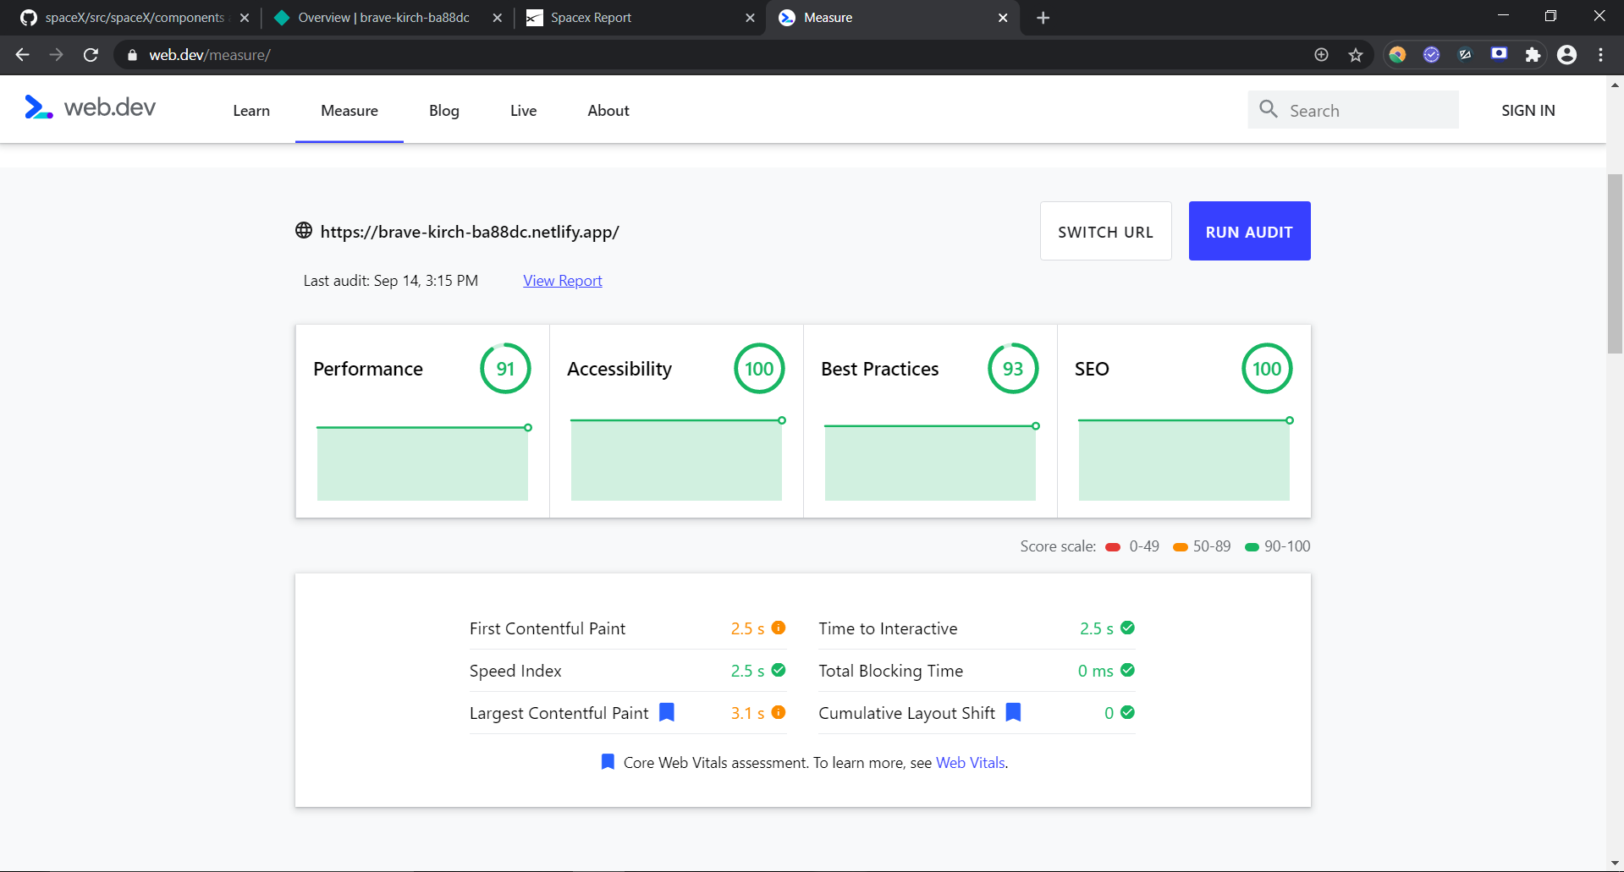
Task: Click the browser address bar URL
Action: (210, 55)
